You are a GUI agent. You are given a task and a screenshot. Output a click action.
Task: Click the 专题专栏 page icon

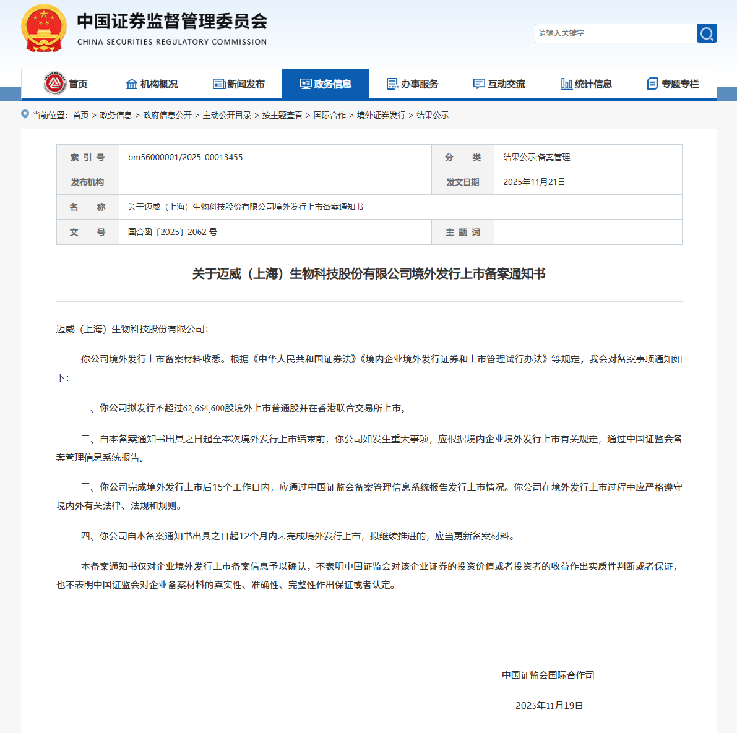[x=652, y=84]
